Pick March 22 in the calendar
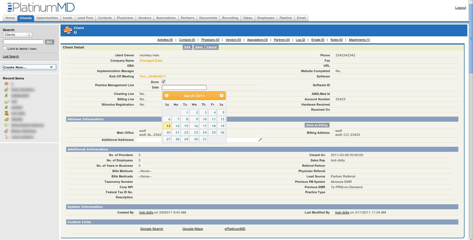The width and height of the screenshot is (473, 240). point(185,132)
